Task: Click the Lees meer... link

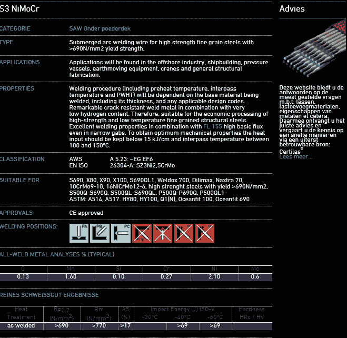Action: 295,157
